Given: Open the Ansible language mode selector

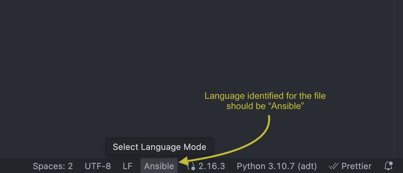Looking at the screenshot, I should point(159,166).
